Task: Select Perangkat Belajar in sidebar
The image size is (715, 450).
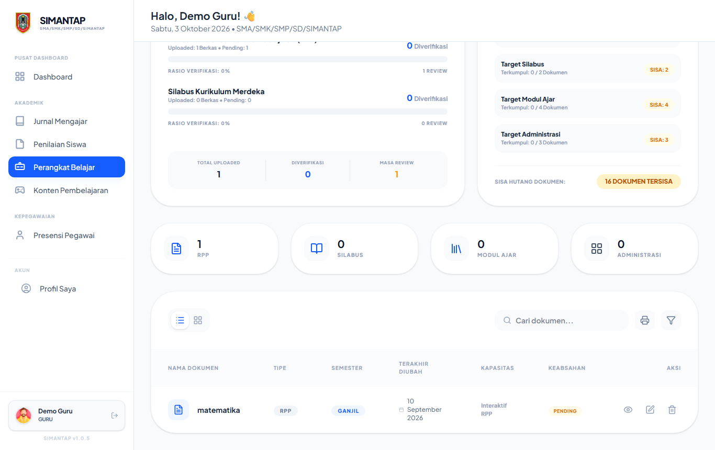Action: pos(66,167)
